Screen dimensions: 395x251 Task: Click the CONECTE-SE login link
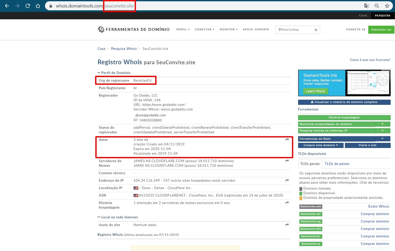[356, 30]
